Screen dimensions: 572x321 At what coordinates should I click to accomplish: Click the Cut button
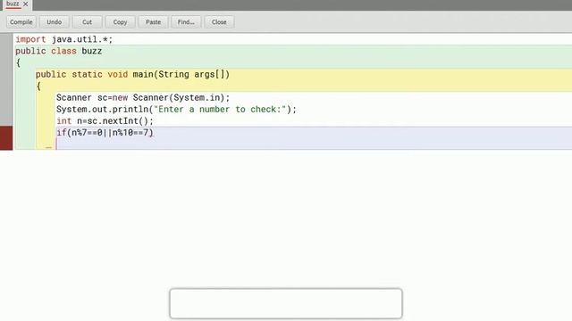[x=88, y=21]
